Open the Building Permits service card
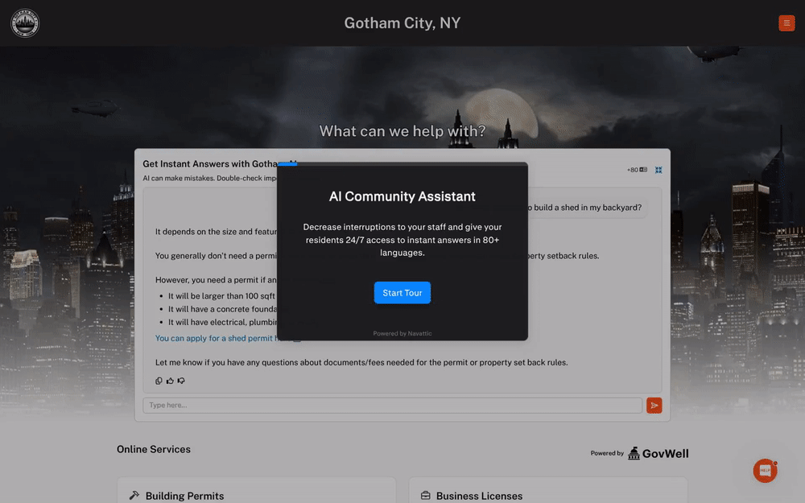The width and height of the screenshot is (805, 503). pos(256,493)
